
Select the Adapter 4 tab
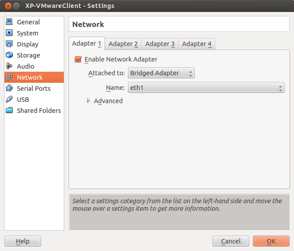coord(197,44)
